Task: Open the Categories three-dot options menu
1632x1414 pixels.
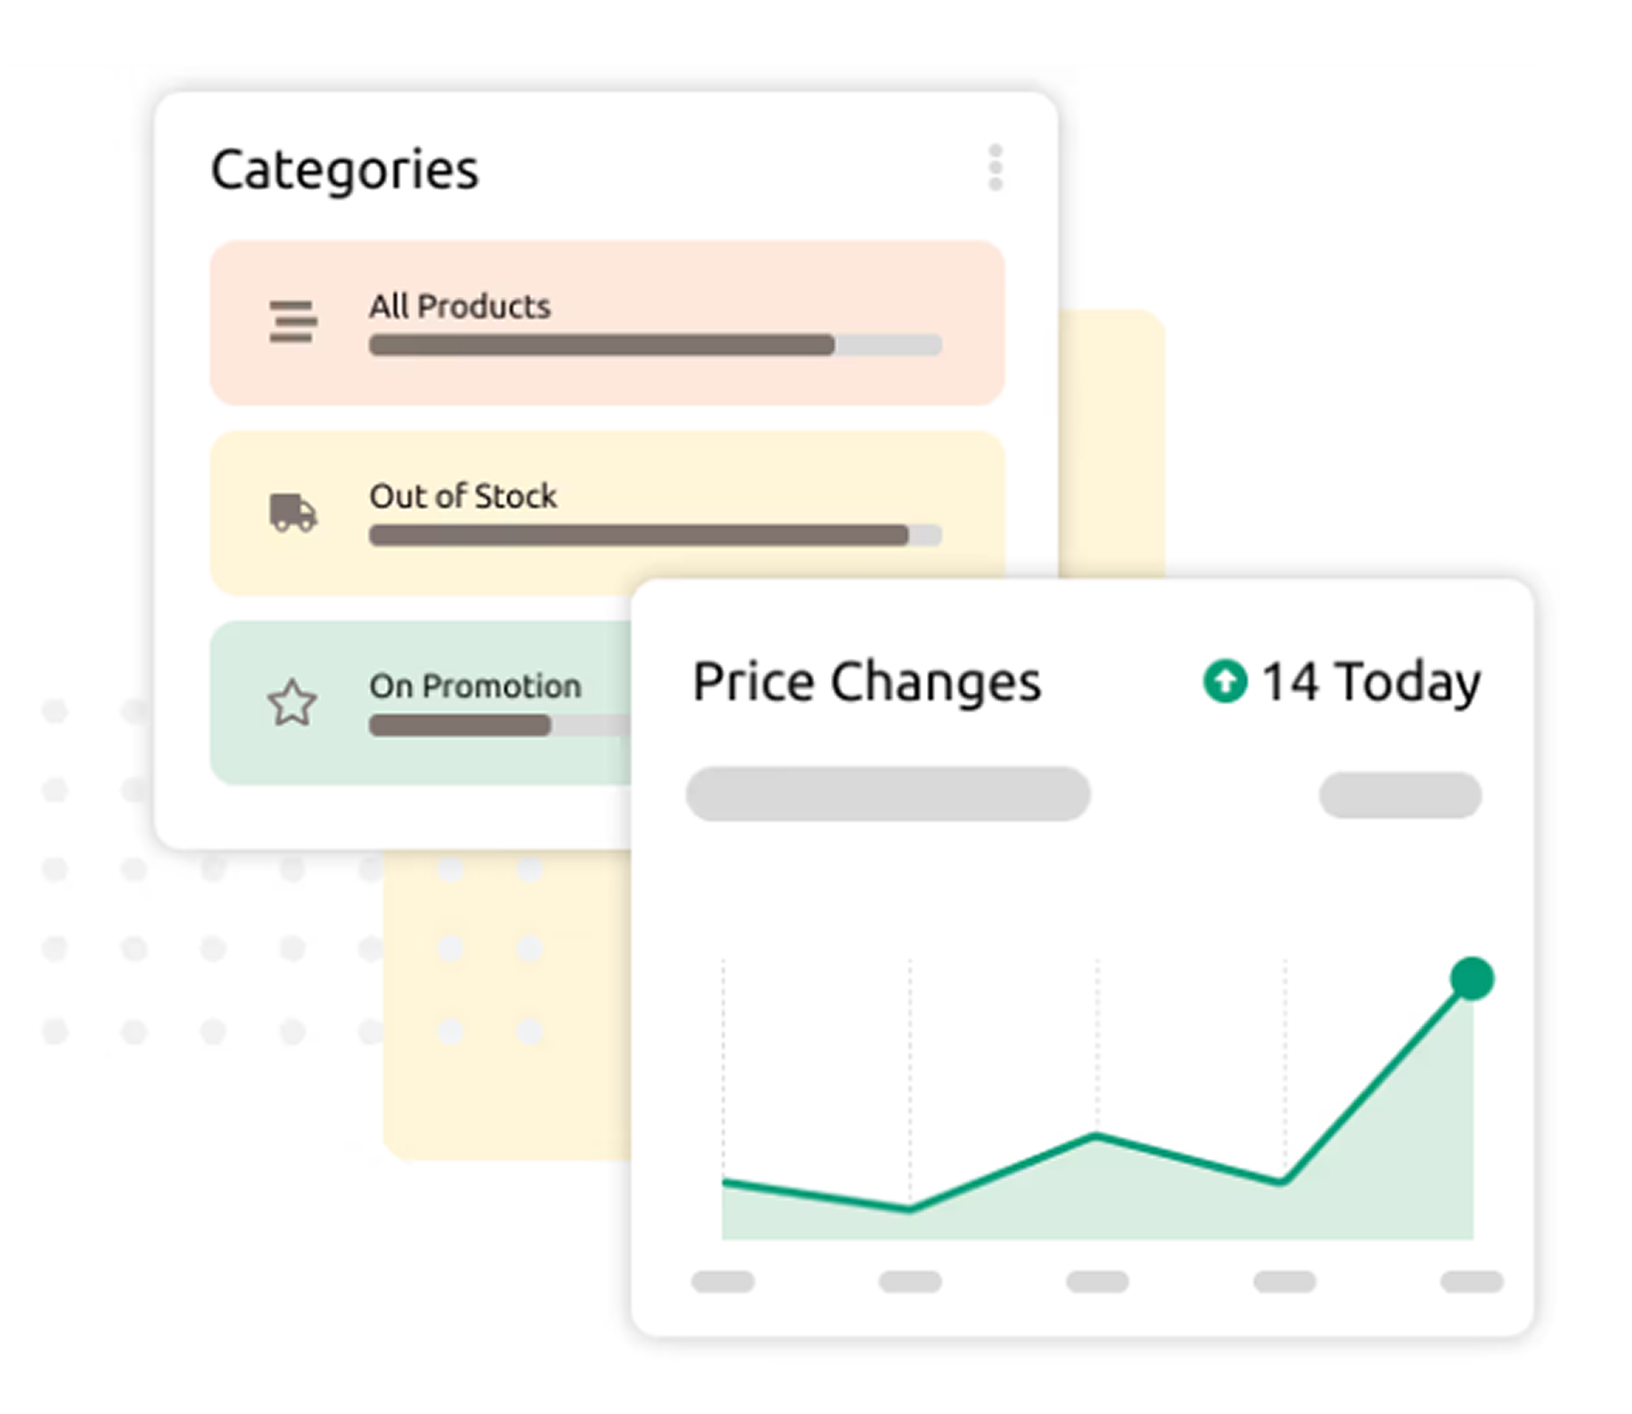Action: [995, 168]
